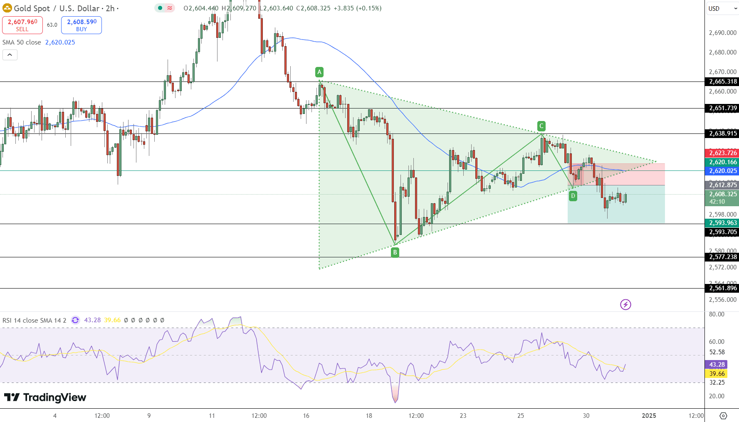
Task: Click the 2h timeframe in chart title
Action: click(x=110, y=8)
